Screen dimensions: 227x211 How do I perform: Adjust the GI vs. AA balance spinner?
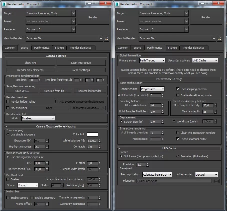pyautogui.click(x=163, y=105)
